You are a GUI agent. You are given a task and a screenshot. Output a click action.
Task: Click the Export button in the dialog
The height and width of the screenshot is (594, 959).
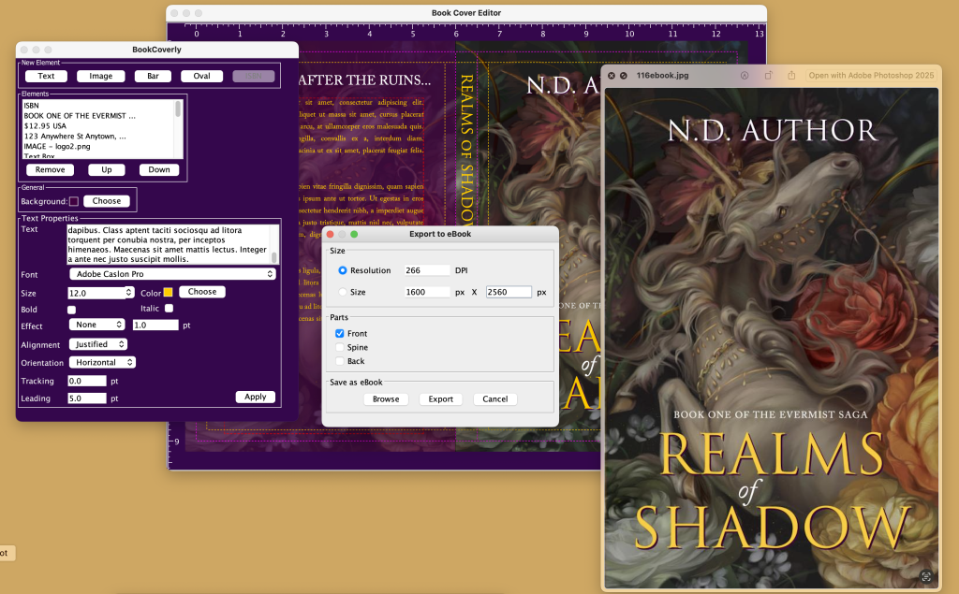tap(440, 399)
